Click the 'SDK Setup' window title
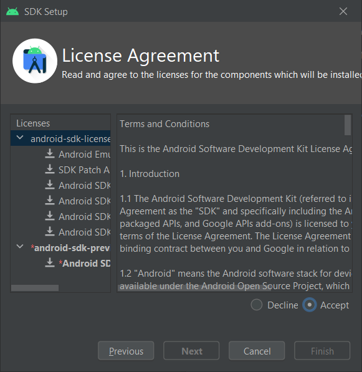This screenshot has height=372, width=362. [46, 12]
